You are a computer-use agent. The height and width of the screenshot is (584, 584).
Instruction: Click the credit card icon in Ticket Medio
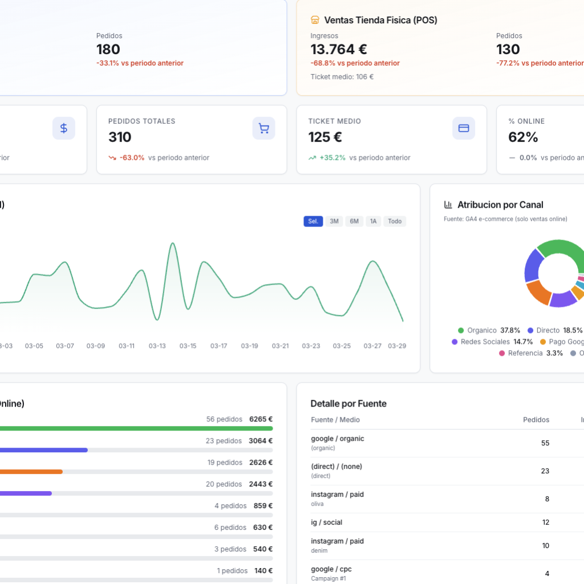pyautogui.click(x=464, y=128)
